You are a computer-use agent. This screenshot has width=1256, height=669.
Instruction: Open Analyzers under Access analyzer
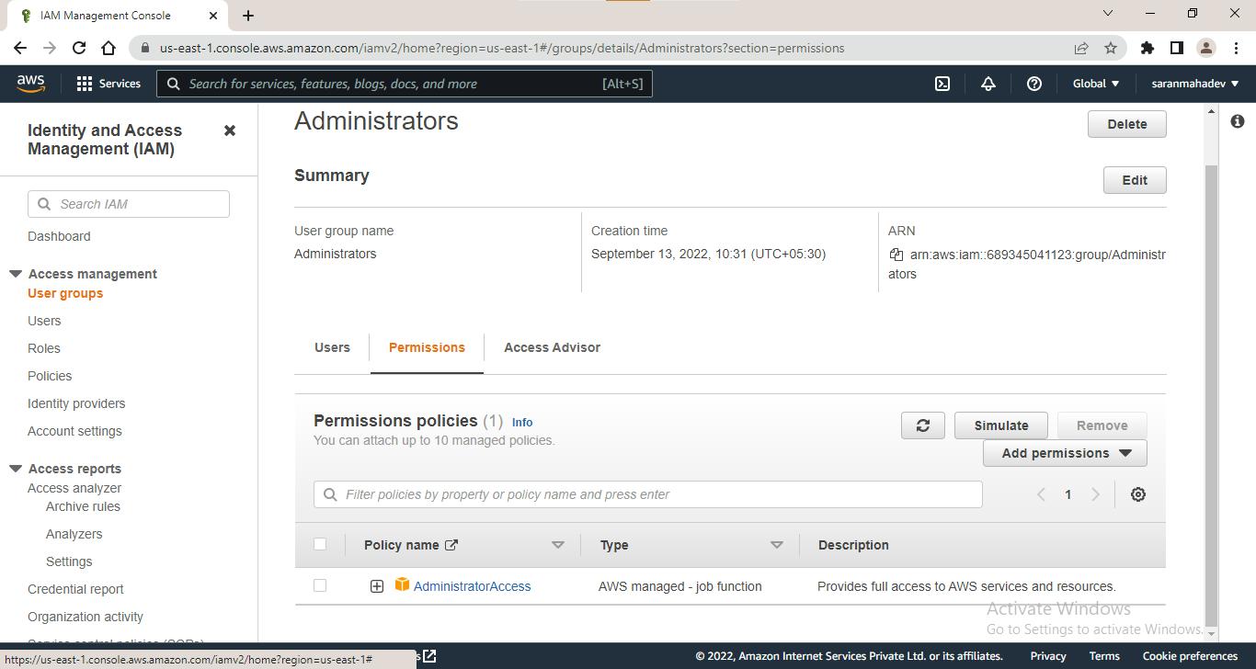pos(74,534)
